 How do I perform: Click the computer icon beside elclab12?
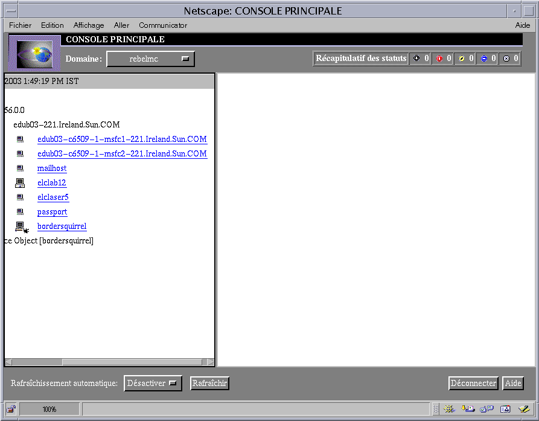pyautogui.click(x=20, y=183)
